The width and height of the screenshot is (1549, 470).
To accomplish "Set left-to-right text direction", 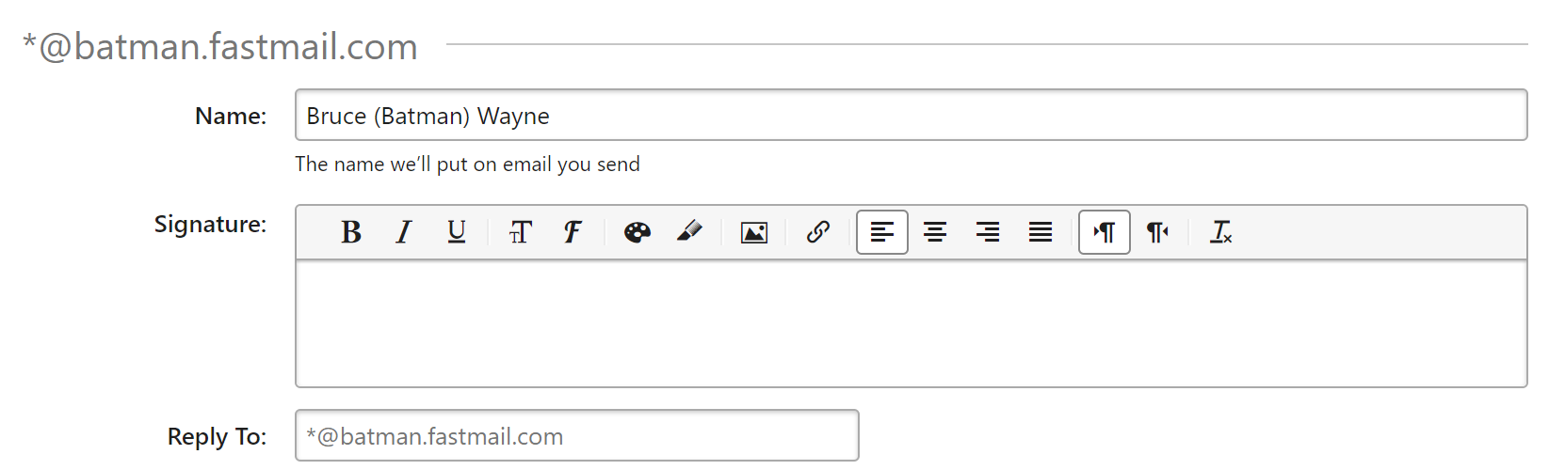I will click(1105, 232).
